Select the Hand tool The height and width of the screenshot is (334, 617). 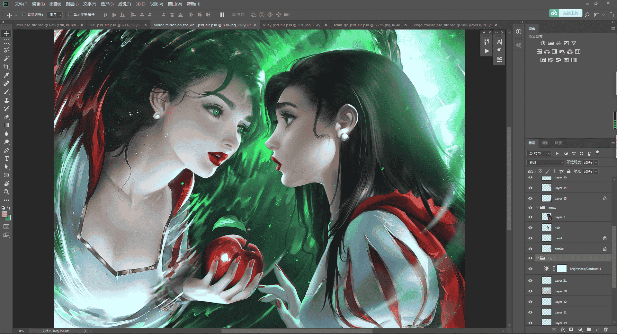point(6,184)
